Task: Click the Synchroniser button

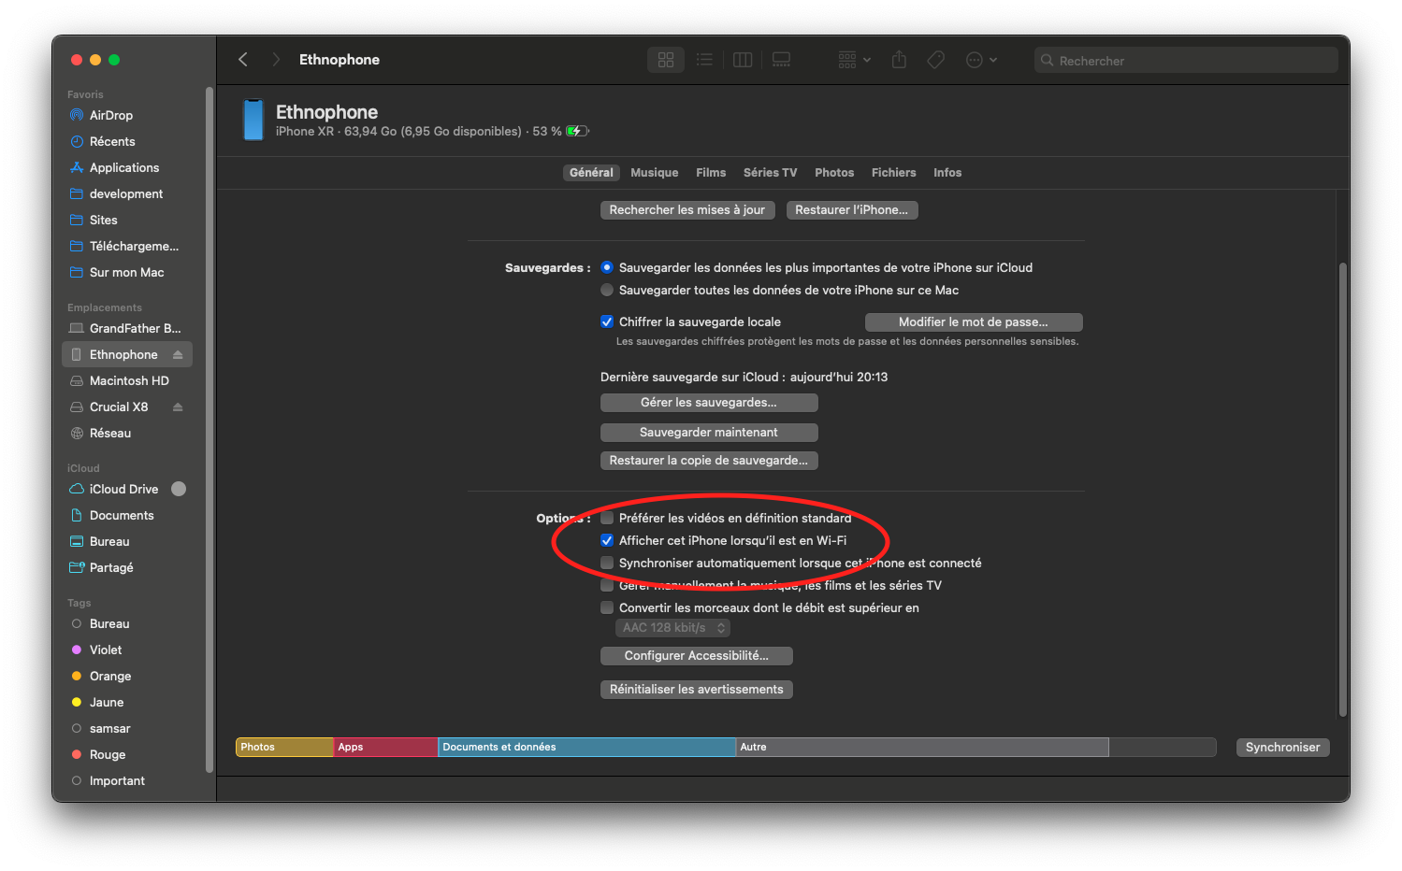Action: pyautogui.click(x=1282, y=748)
